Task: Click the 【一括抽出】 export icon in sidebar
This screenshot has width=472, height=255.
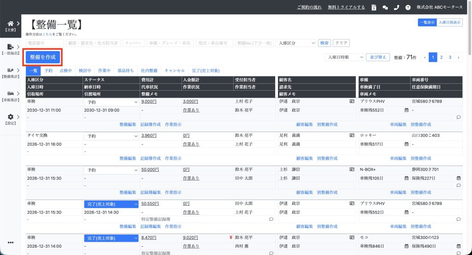Action: click(11, 47)
